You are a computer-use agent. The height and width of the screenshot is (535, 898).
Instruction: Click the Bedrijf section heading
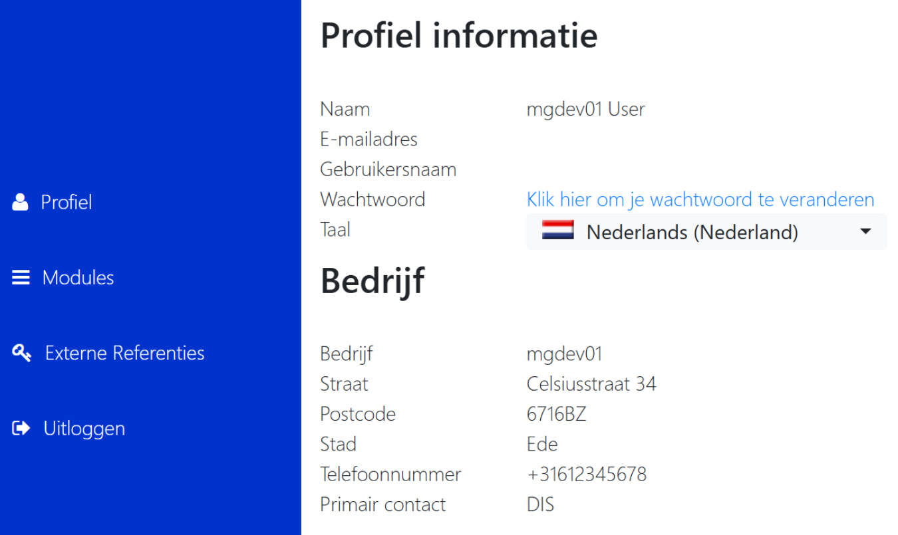coord(373,280)
